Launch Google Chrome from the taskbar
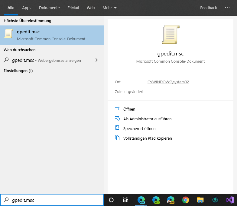The width and height of the screenshot is (237, 206). tap(186, 200)
